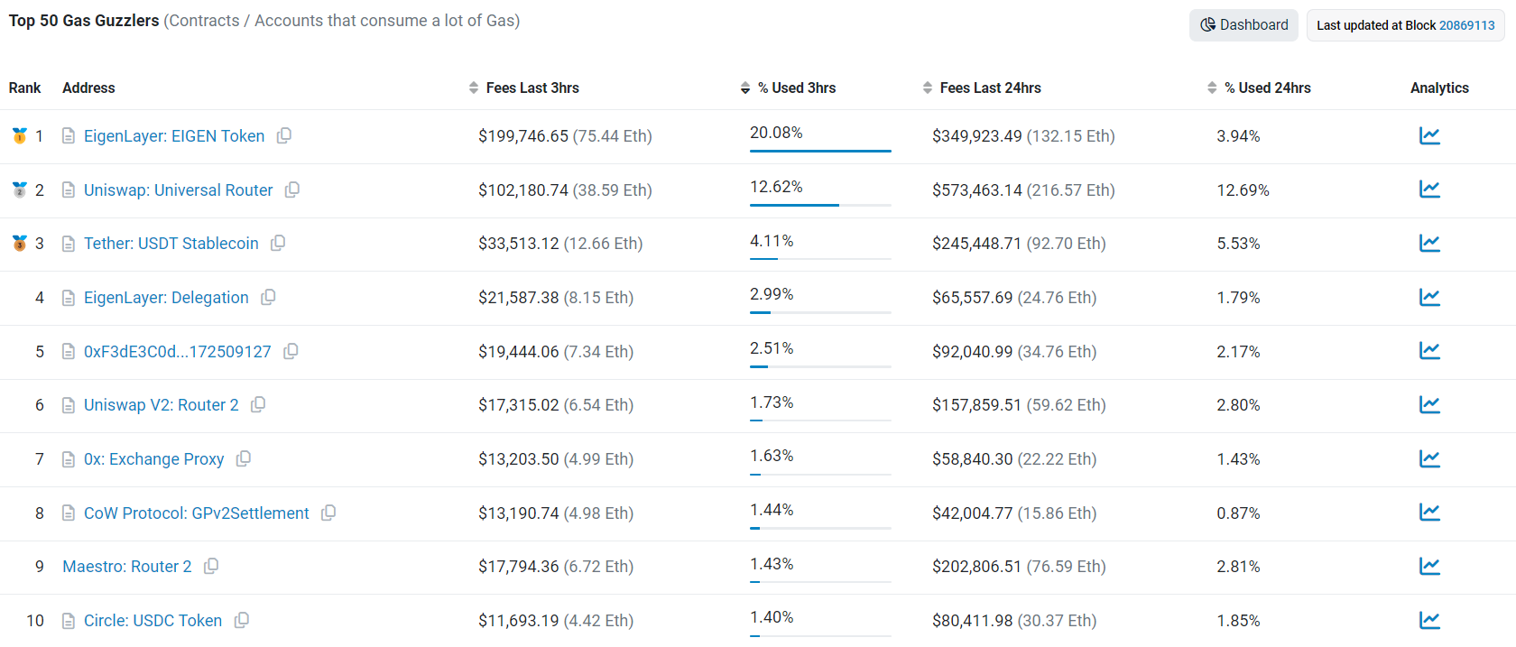Screen dimensions: 1516x647
Task: Select the $21,587.38 (8.15 Eth) fee cell
Action: tap(556, 298)
